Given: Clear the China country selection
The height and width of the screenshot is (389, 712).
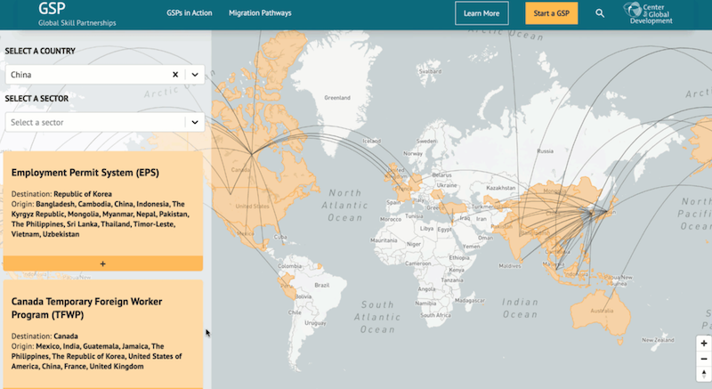Looking at the screenshot, I should click(x=175, y=75).
